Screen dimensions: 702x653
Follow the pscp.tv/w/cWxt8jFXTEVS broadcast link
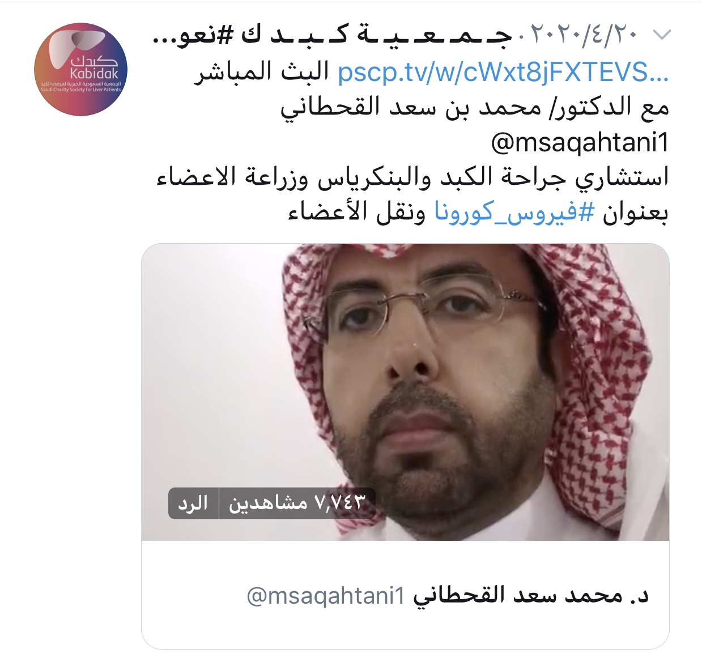(x=503, y=73)
